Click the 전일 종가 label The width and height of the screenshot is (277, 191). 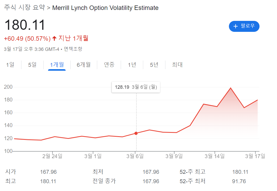[104, 181]
